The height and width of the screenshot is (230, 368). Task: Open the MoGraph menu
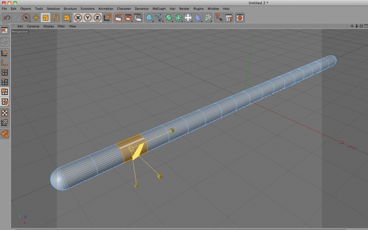[x=159, y=9]
